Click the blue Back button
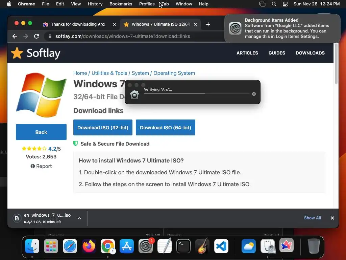 click(x=41, y=132)
